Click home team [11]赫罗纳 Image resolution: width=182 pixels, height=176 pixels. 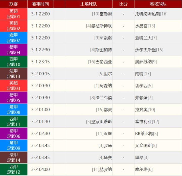(x=102, y=169)
